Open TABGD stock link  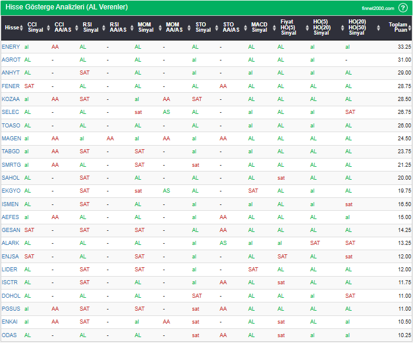[11, 152]
